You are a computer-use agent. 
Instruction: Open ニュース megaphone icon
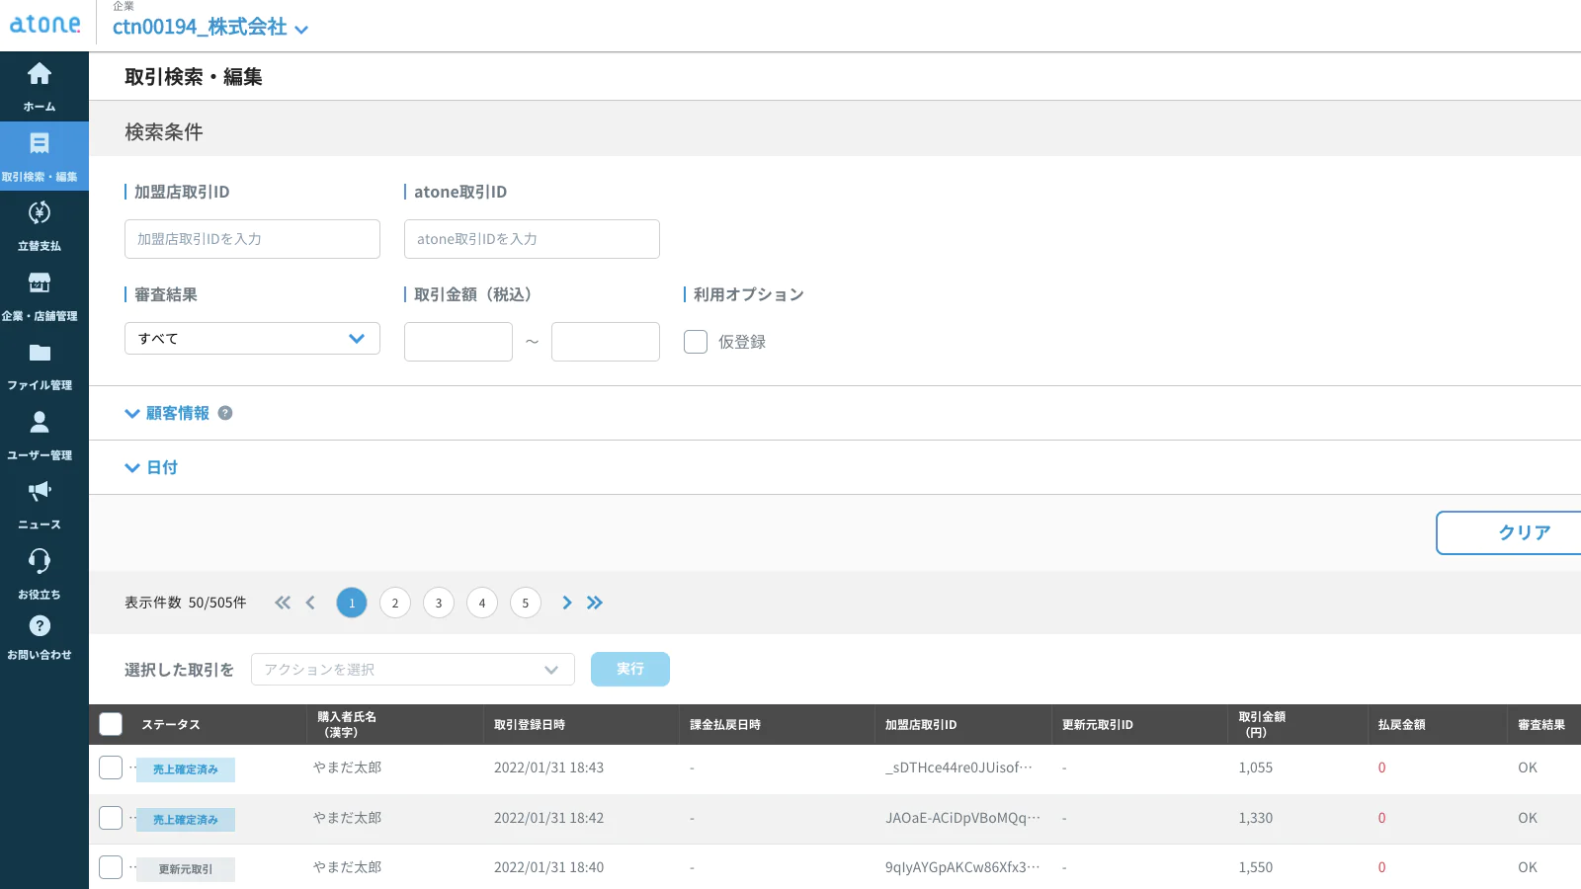click(x=40, y=492)
